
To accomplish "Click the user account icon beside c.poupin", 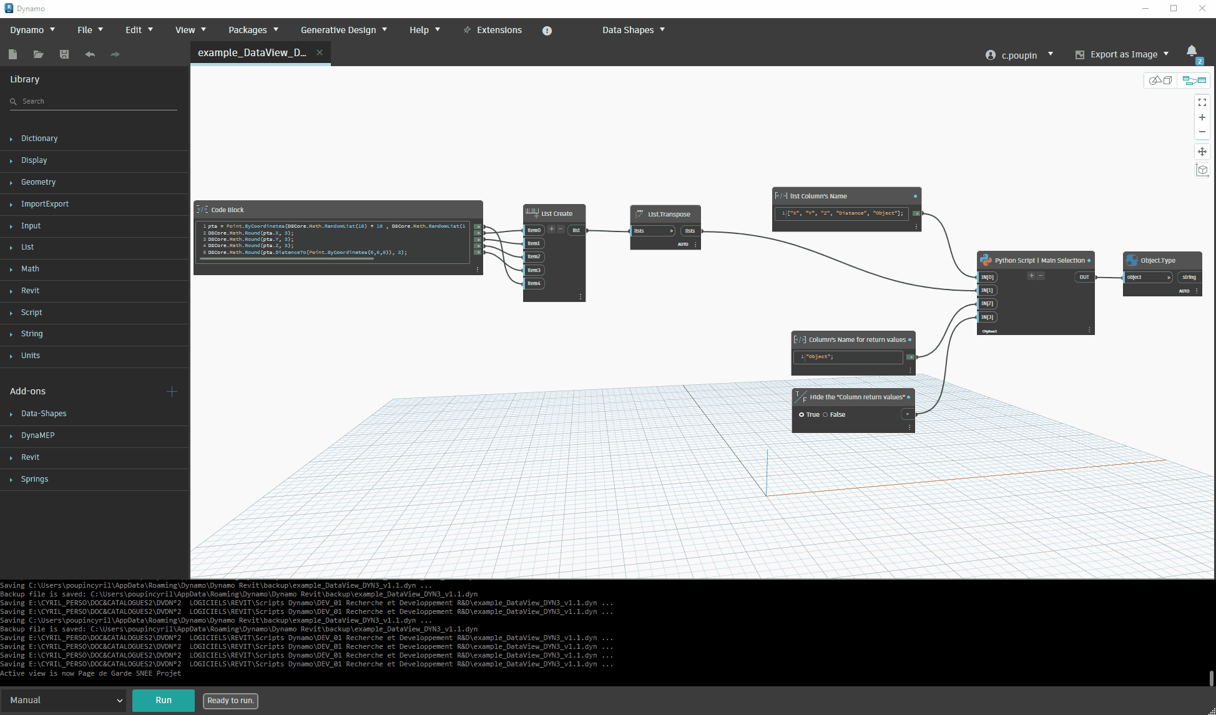I will coord(991,55).
